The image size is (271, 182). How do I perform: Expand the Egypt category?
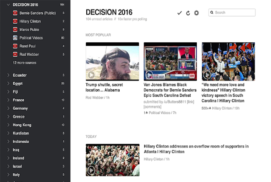point(8,84)
